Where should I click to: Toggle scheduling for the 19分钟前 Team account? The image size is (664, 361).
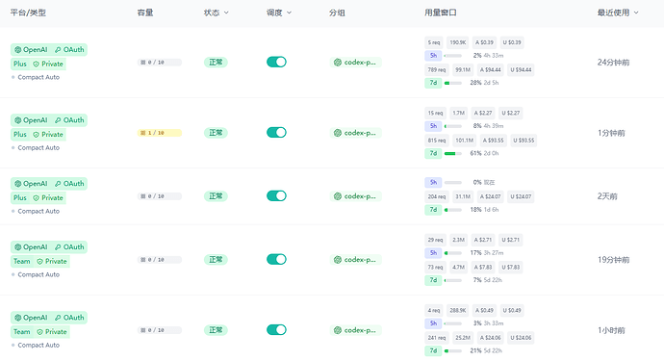[x=276, y=259]
